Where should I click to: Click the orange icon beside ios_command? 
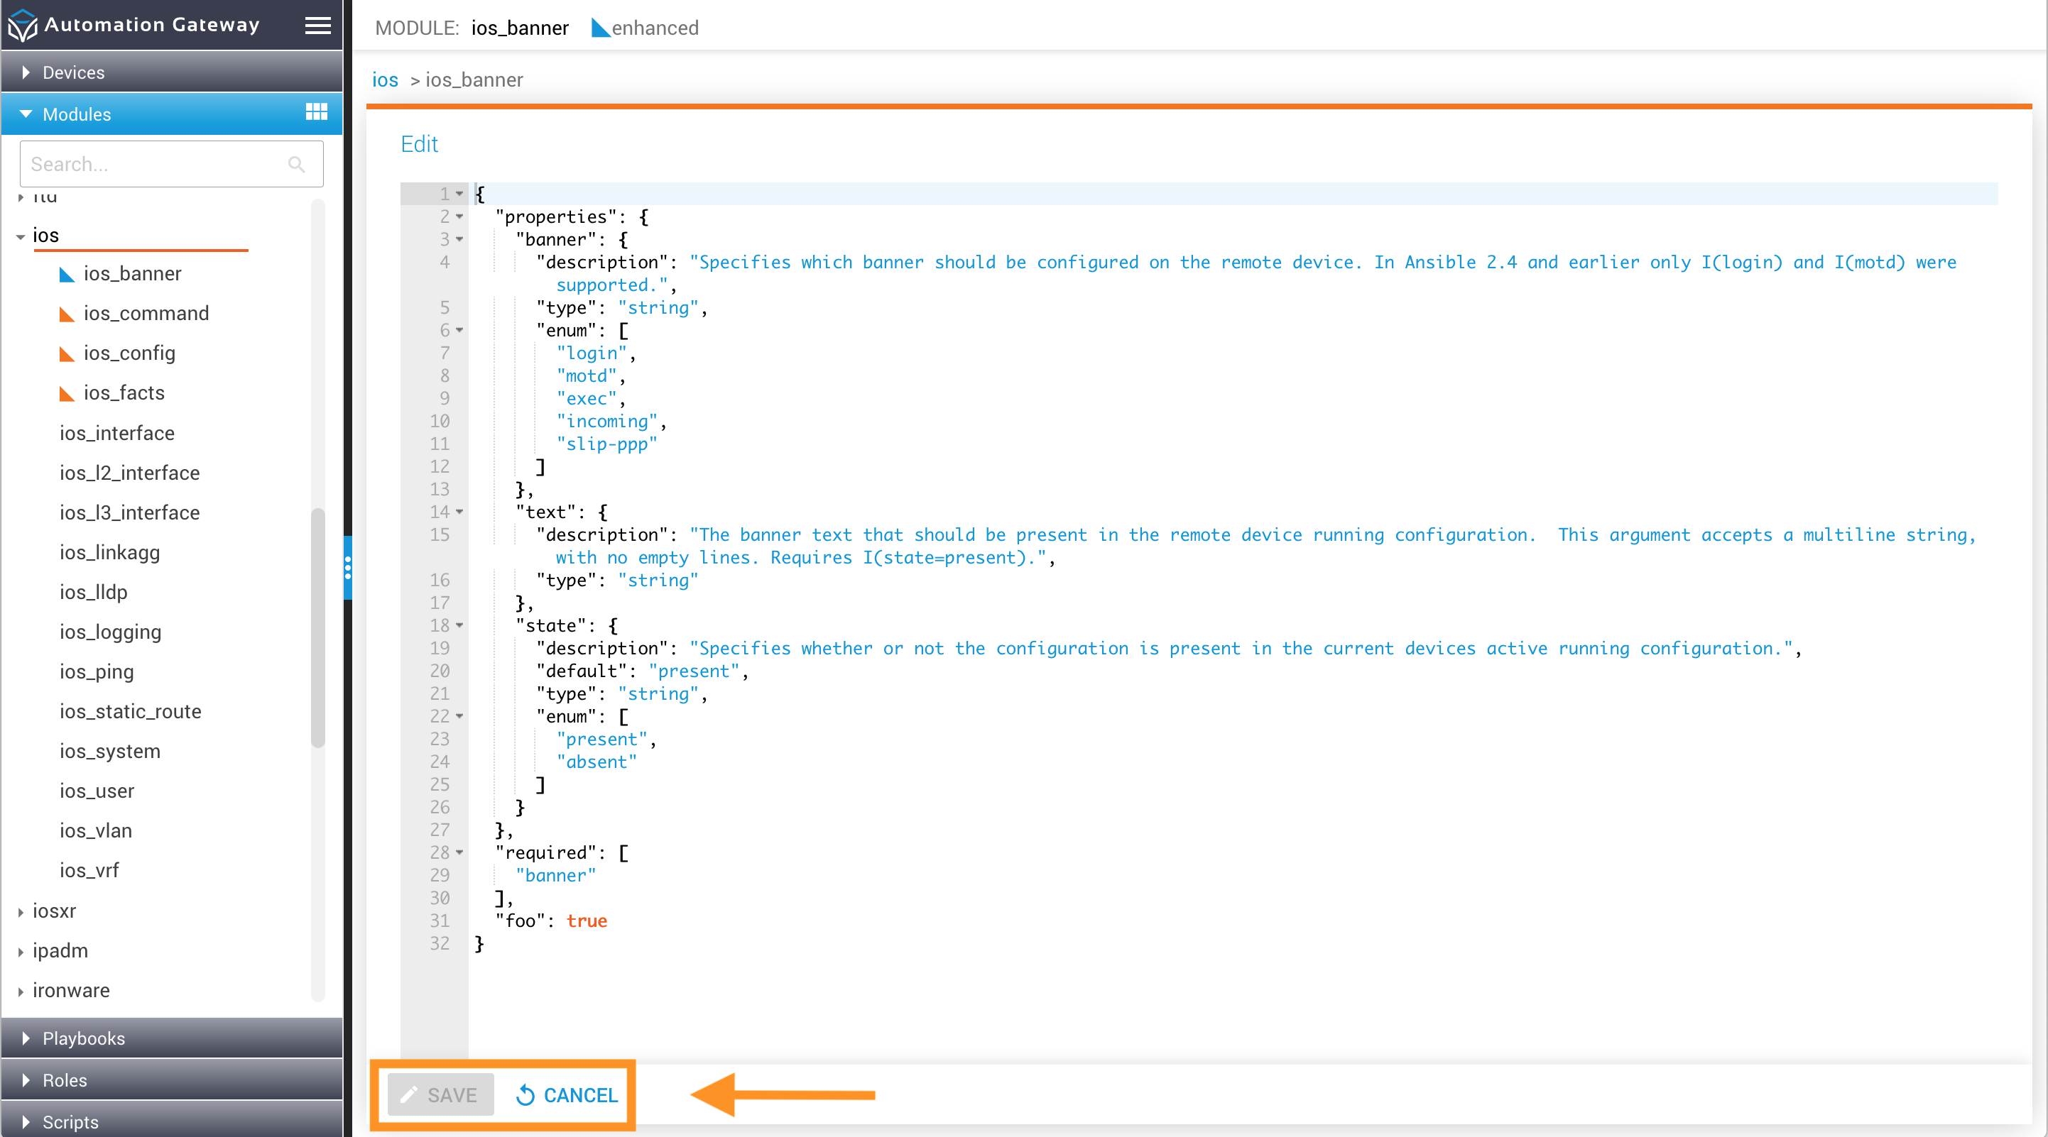point(67,314)
